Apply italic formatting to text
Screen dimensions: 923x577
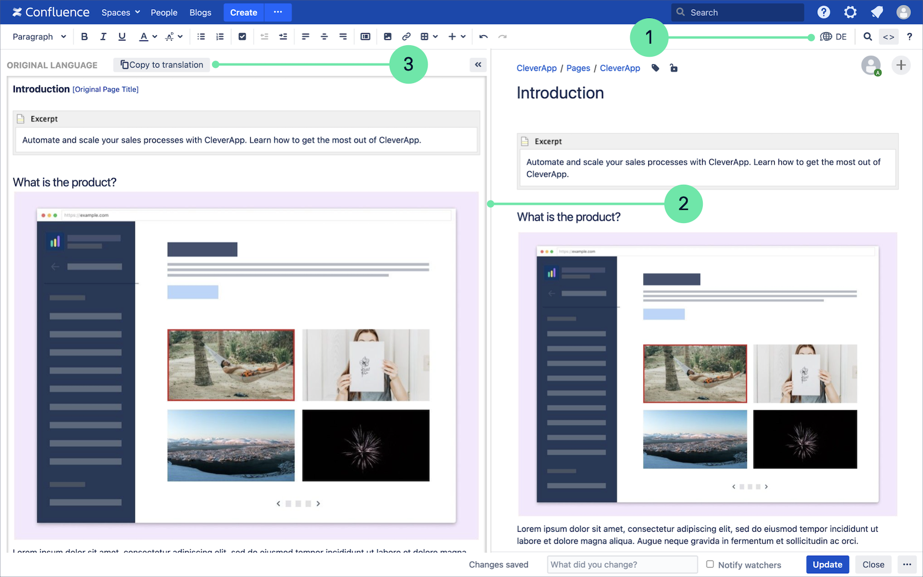(103, 37)
